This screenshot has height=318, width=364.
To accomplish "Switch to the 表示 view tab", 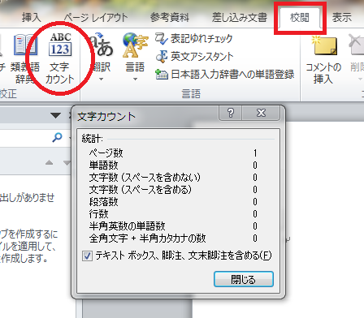I will point(342,17).
